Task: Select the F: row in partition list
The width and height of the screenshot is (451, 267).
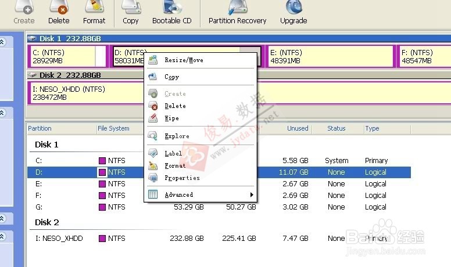Action: tap(219, 196)
